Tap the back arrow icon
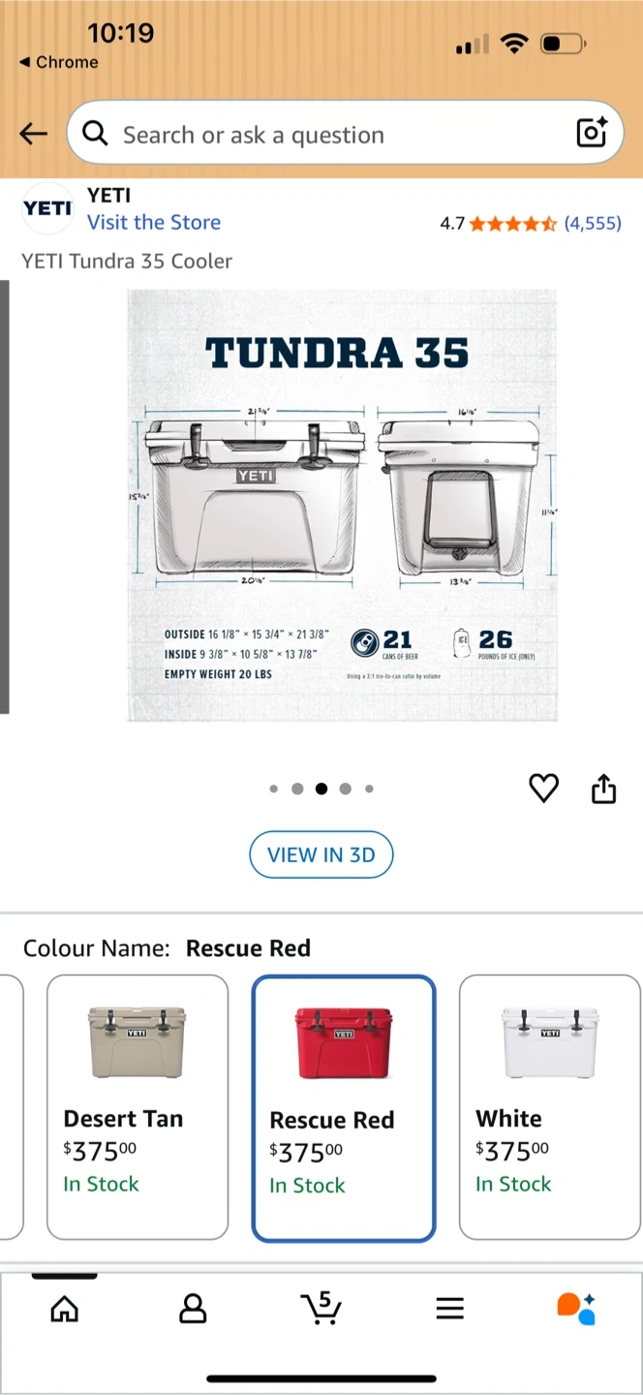 pos(33,134)
